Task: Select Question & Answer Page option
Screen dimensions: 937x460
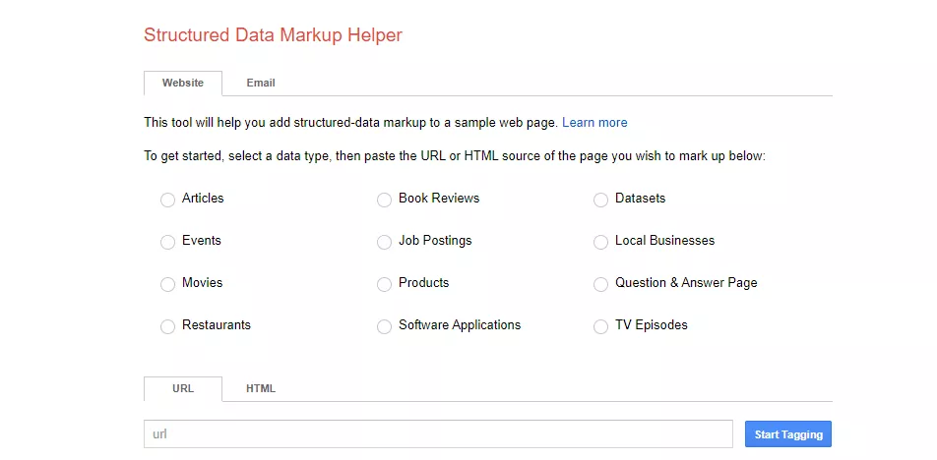Action: click(600, 284)
